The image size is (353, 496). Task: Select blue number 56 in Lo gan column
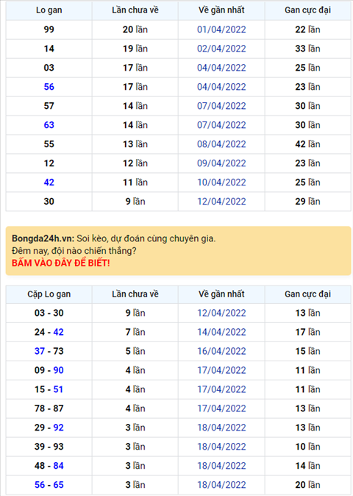coord(49,87)
